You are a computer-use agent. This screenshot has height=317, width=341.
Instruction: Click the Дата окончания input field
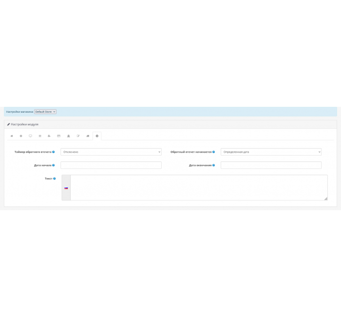click(271, 165)
